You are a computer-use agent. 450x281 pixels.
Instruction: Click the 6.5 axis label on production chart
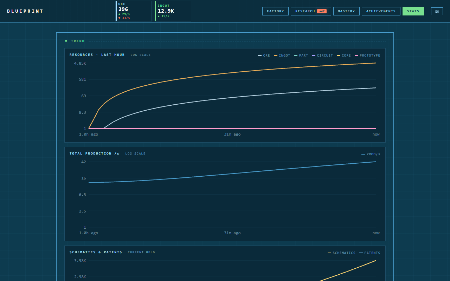[x=82, y=195]
